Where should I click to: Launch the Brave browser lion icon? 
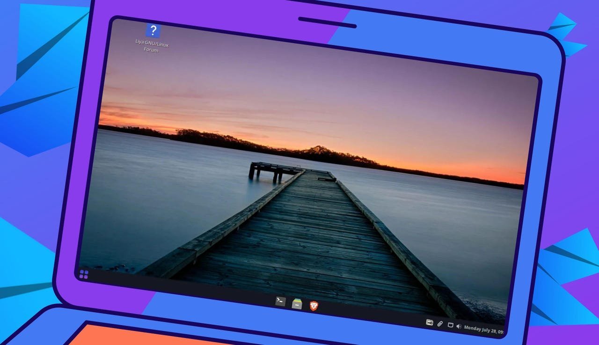pos(314,306)
